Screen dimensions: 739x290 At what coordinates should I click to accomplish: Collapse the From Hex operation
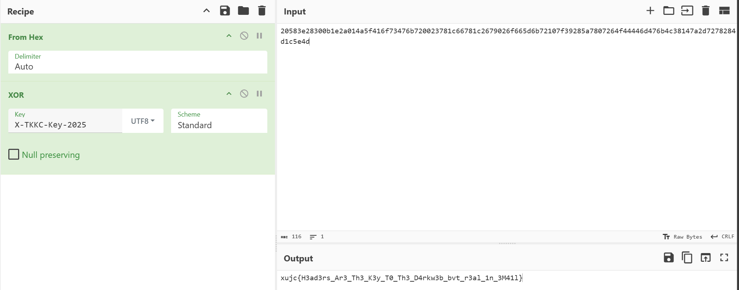click(229, 36)
